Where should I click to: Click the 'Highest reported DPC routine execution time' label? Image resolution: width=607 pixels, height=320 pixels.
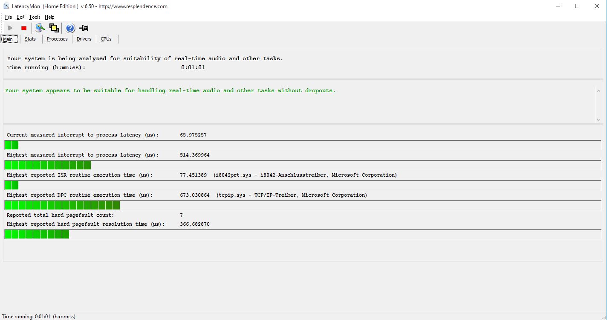click(80, 195)
